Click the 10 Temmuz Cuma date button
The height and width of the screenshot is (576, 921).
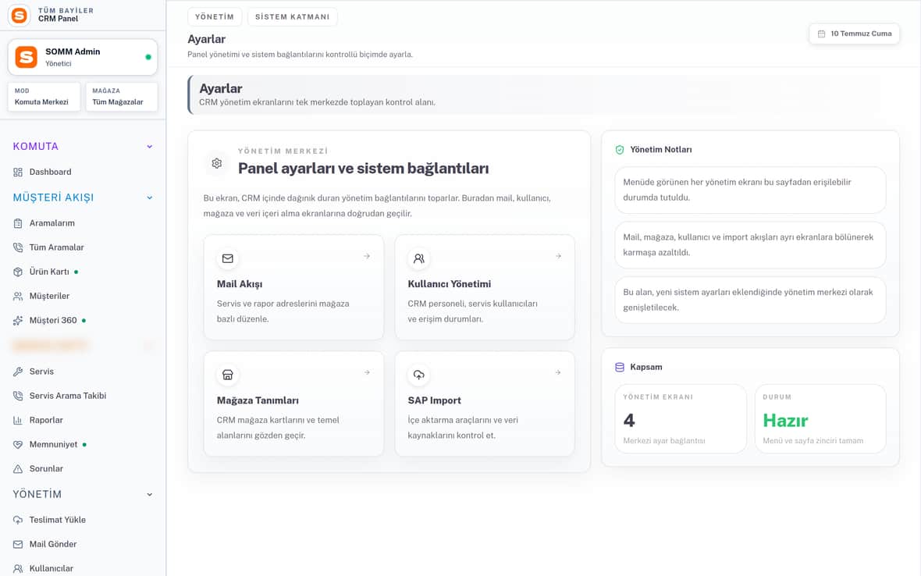coord(854,34)
